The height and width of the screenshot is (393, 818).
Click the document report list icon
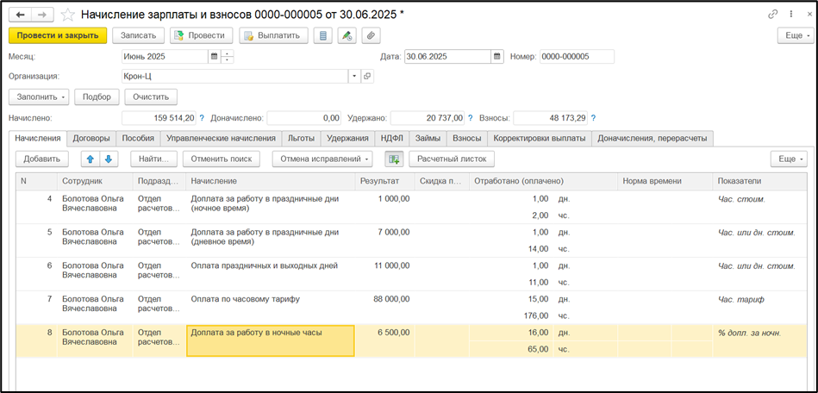click(x=323, y=35)
